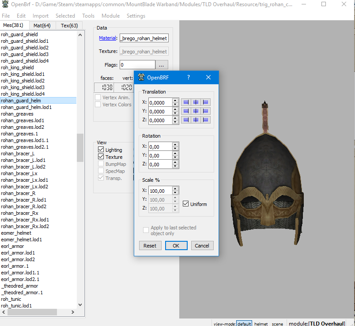Click the right-align icon in Translation Z row
355x326 pixels.
(205, 120)
